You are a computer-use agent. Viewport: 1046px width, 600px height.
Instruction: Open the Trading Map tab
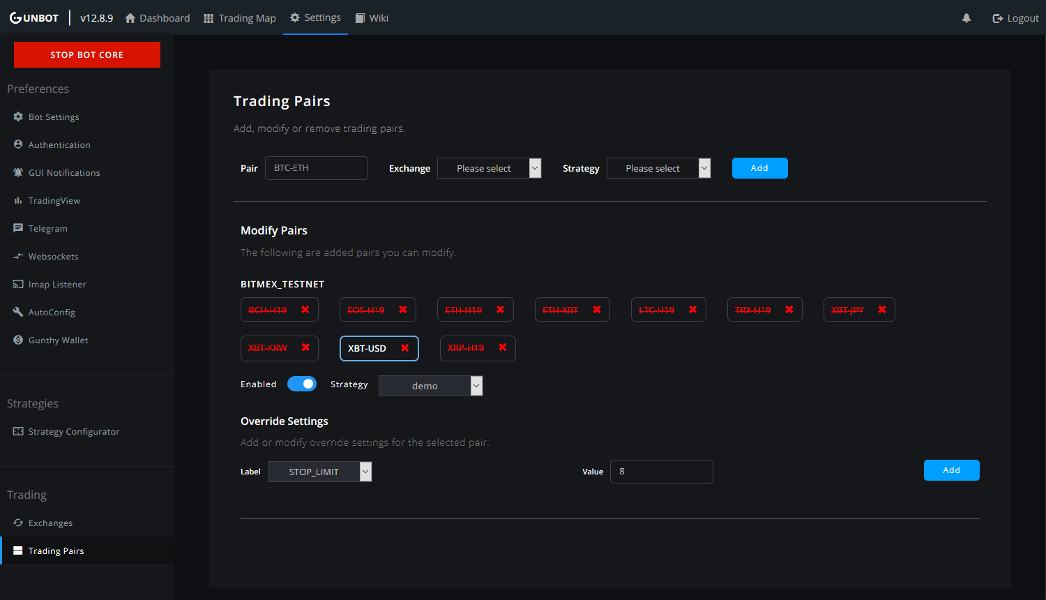[x=240, y=18]
